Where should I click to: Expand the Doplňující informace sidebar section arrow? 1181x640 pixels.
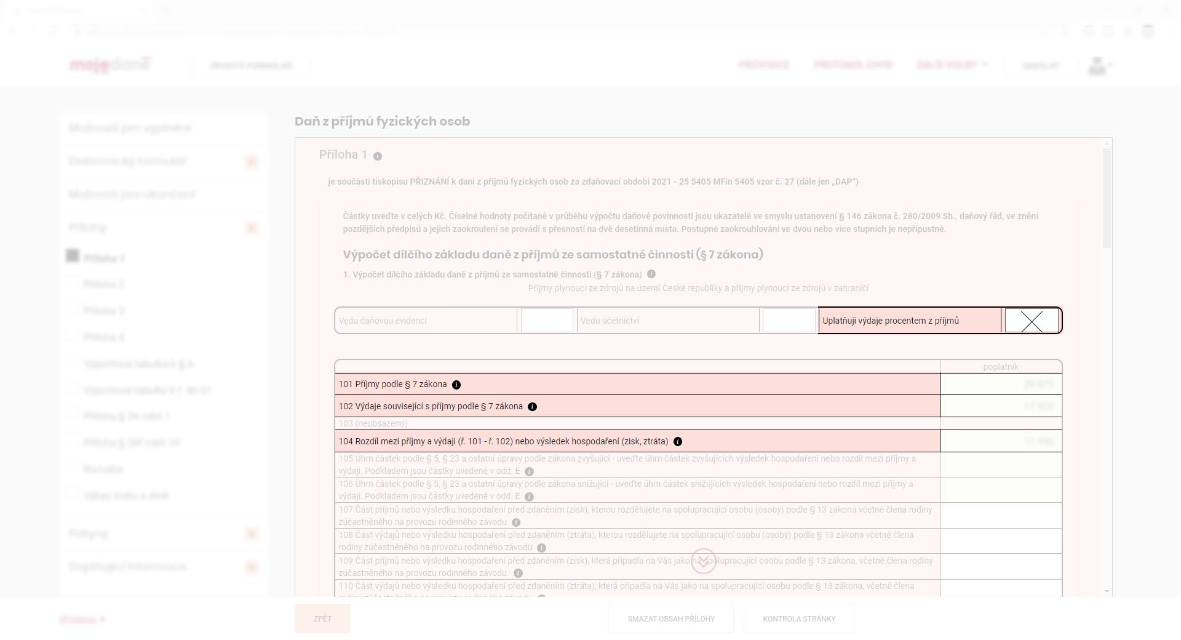tap(251, 567)
